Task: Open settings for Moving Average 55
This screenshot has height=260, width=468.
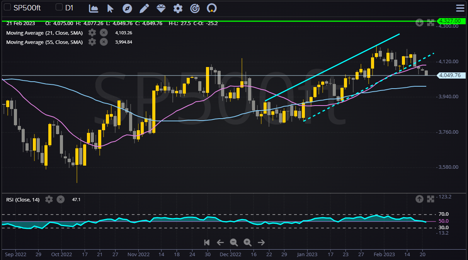Action: pyautogui.click(x=92, y=42)
